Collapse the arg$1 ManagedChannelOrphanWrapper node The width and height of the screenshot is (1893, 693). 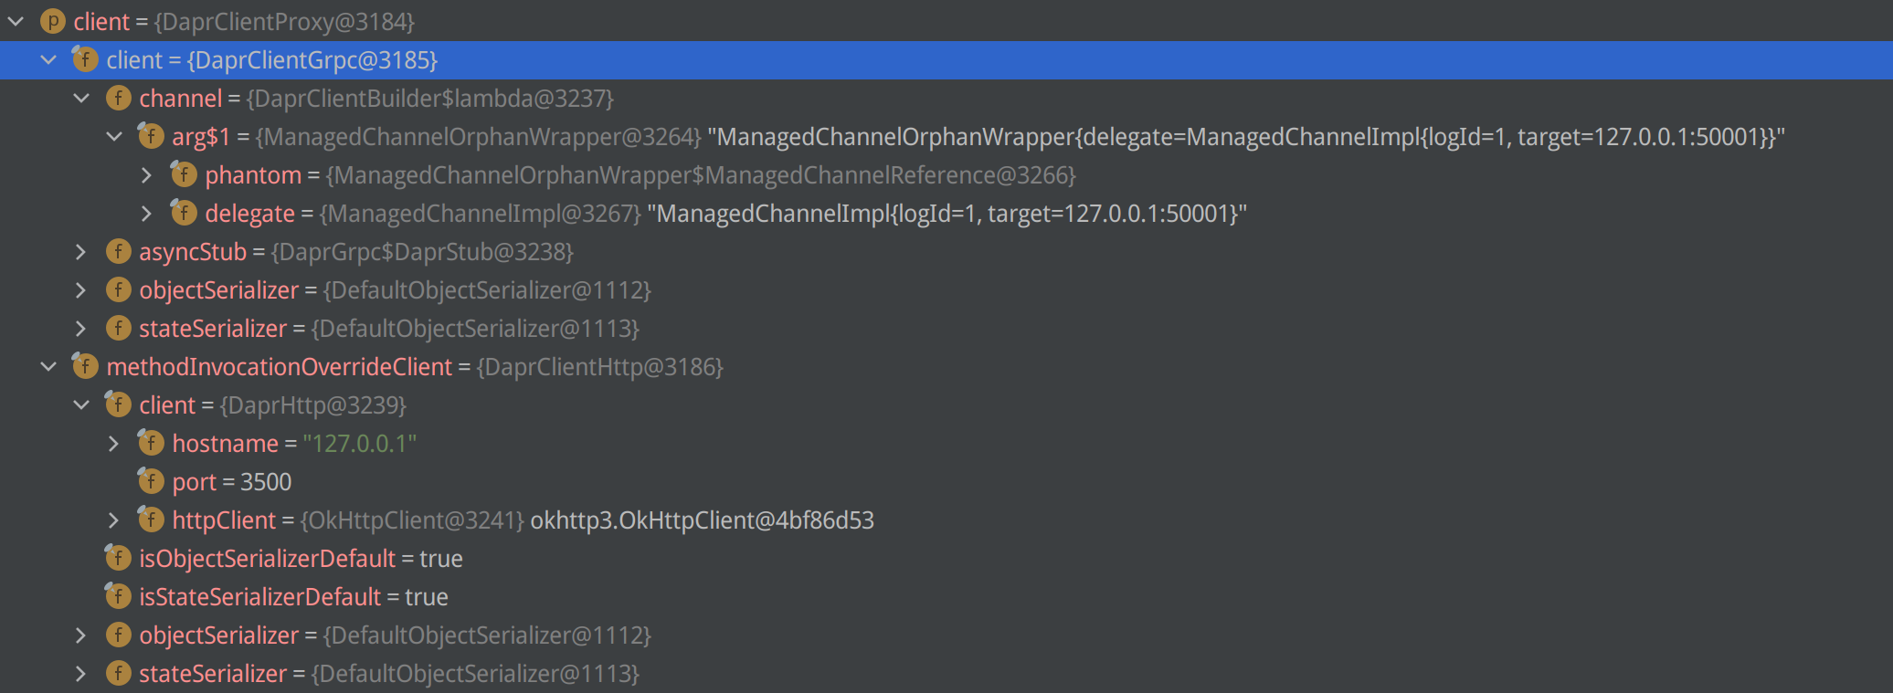pyautogui.click(x=114, y=136)
